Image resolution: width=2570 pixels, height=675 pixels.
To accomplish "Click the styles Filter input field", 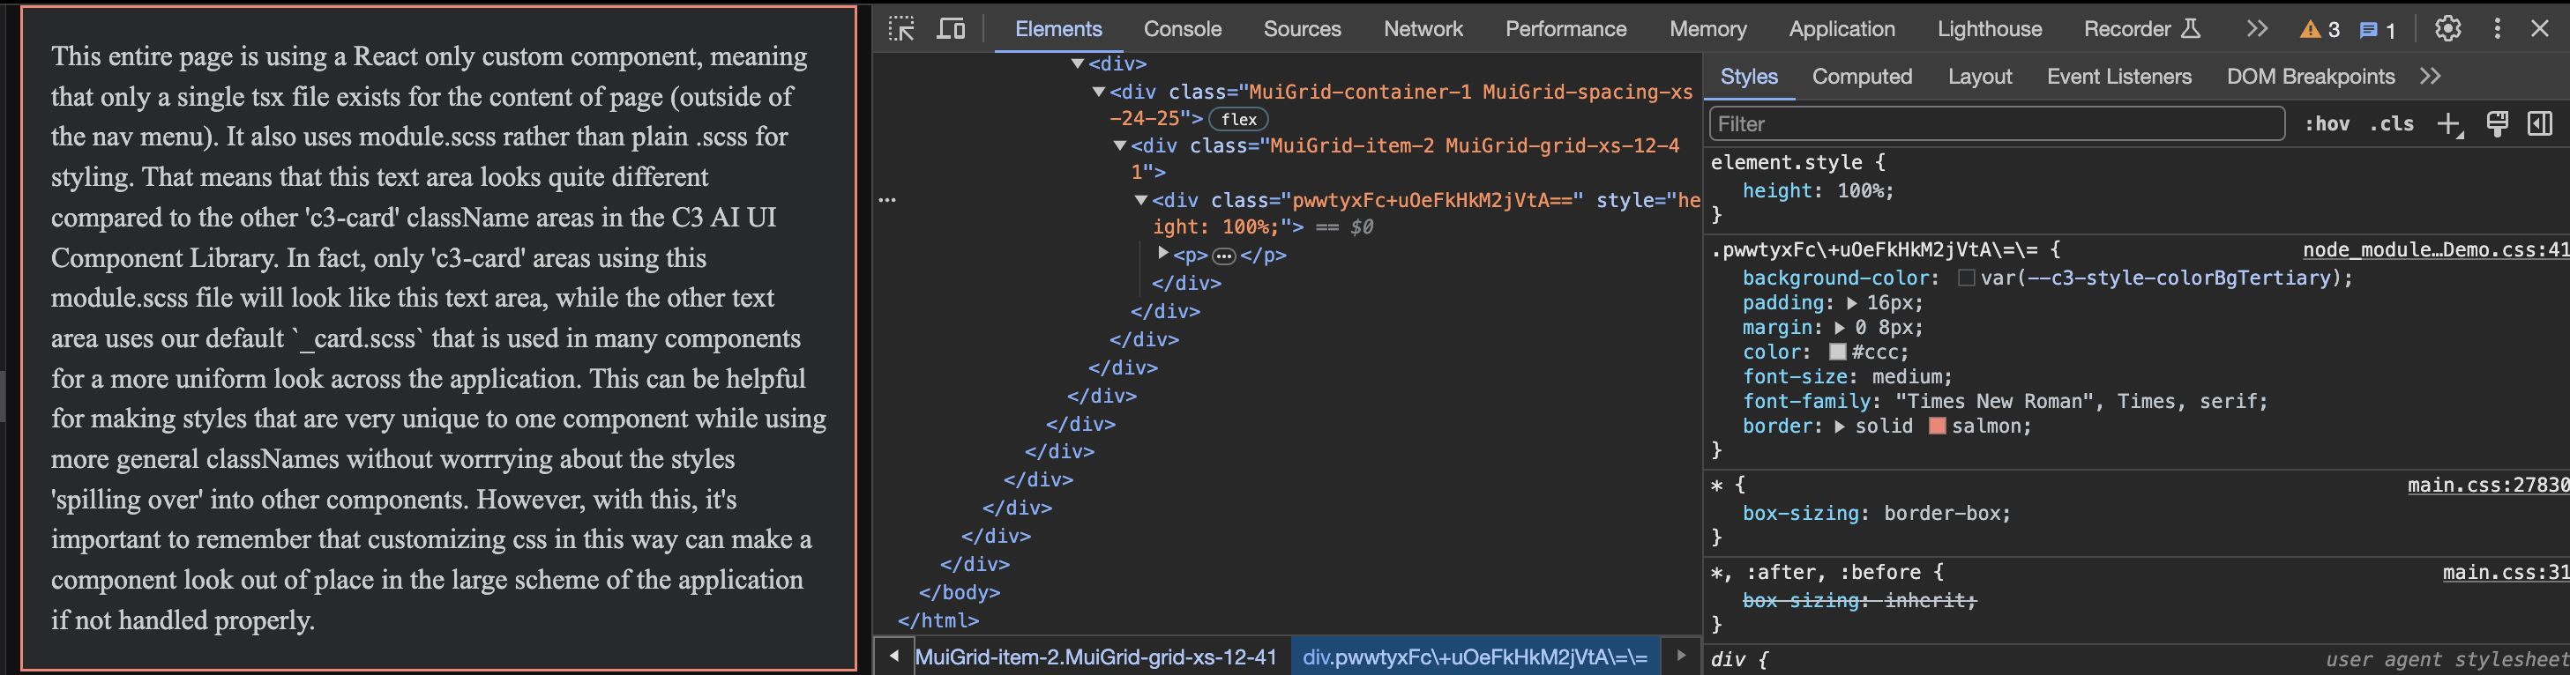I will click(1995, 123).
